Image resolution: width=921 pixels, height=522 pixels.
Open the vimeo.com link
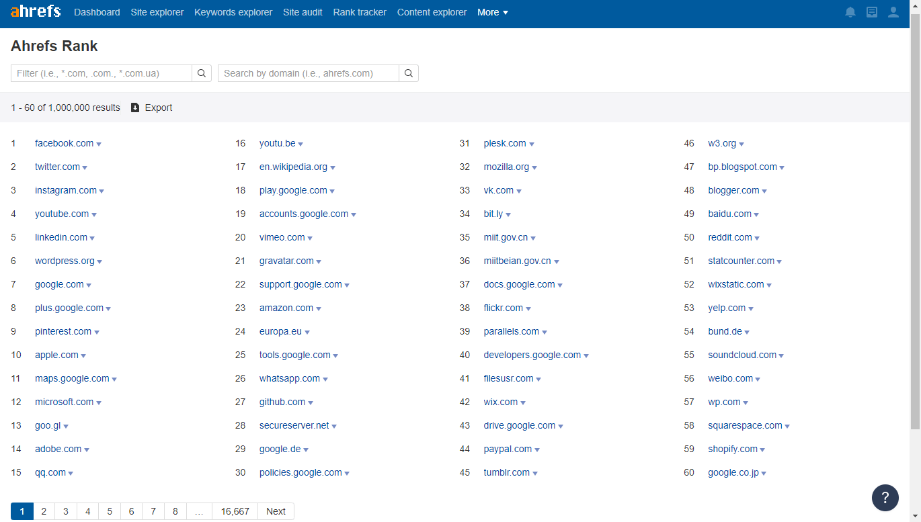click(282, 237)
